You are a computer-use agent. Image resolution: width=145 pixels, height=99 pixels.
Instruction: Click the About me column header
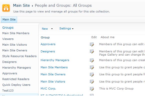(107, 37)
